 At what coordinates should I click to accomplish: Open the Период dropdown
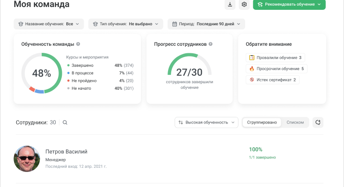206,24
